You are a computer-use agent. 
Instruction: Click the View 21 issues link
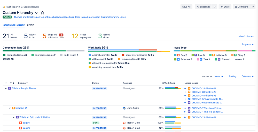[246, 36]
